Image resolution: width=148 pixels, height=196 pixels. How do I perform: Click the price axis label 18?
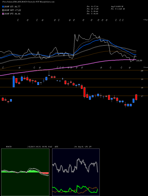pos(142,88)
